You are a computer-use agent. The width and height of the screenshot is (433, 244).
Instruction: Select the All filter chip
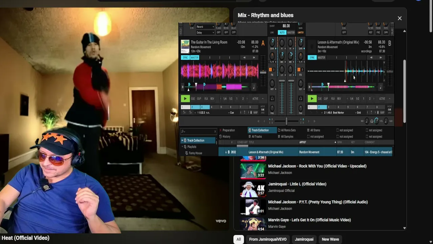tap(238, 239)
